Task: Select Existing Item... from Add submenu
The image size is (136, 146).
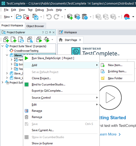Action: tap(117, 71)
